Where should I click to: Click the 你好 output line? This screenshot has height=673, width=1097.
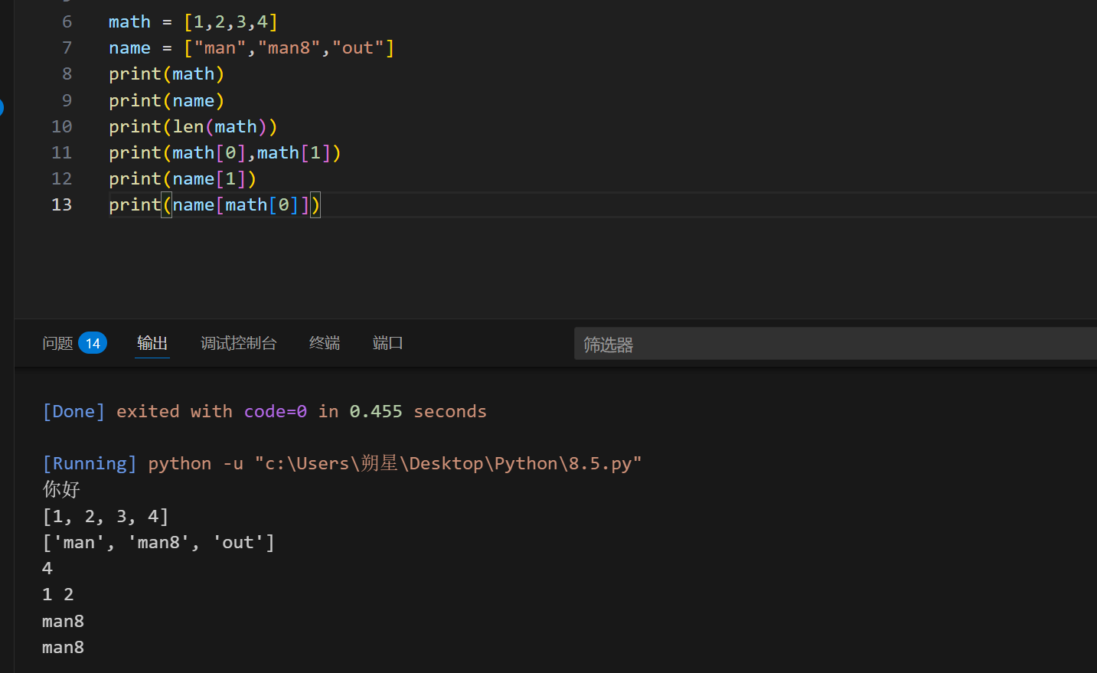[61, 490]
